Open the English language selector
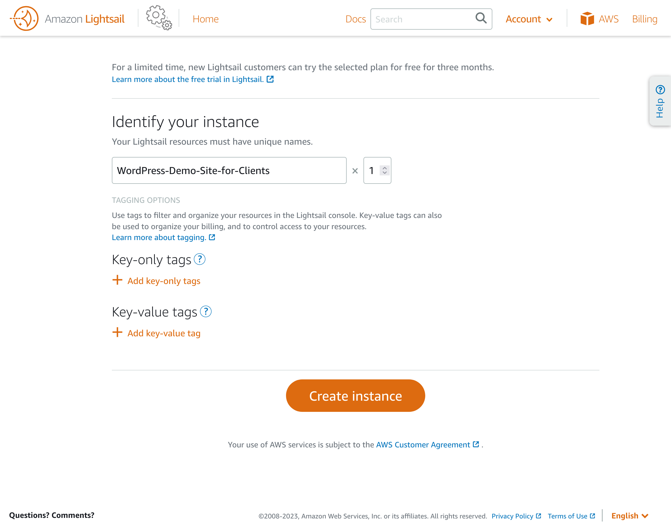 [x=629, y=516]
